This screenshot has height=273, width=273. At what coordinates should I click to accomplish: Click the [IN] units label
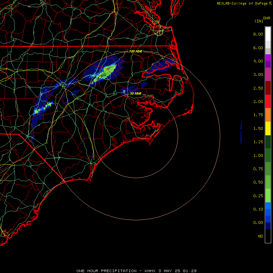(x=259, y=21)
